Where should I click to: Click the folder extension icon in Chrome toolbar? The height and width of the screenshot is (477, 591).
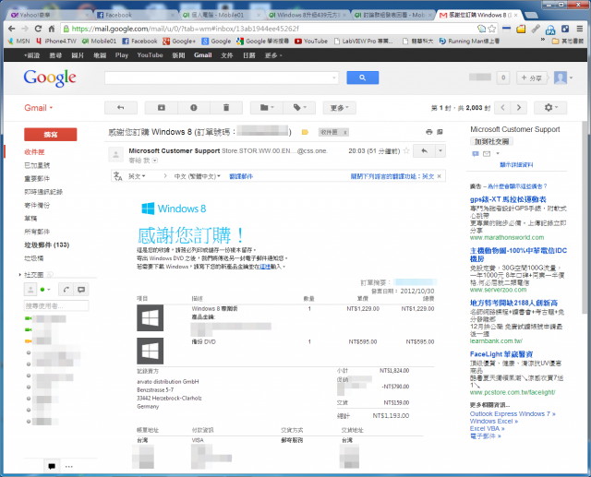point(521,29)
